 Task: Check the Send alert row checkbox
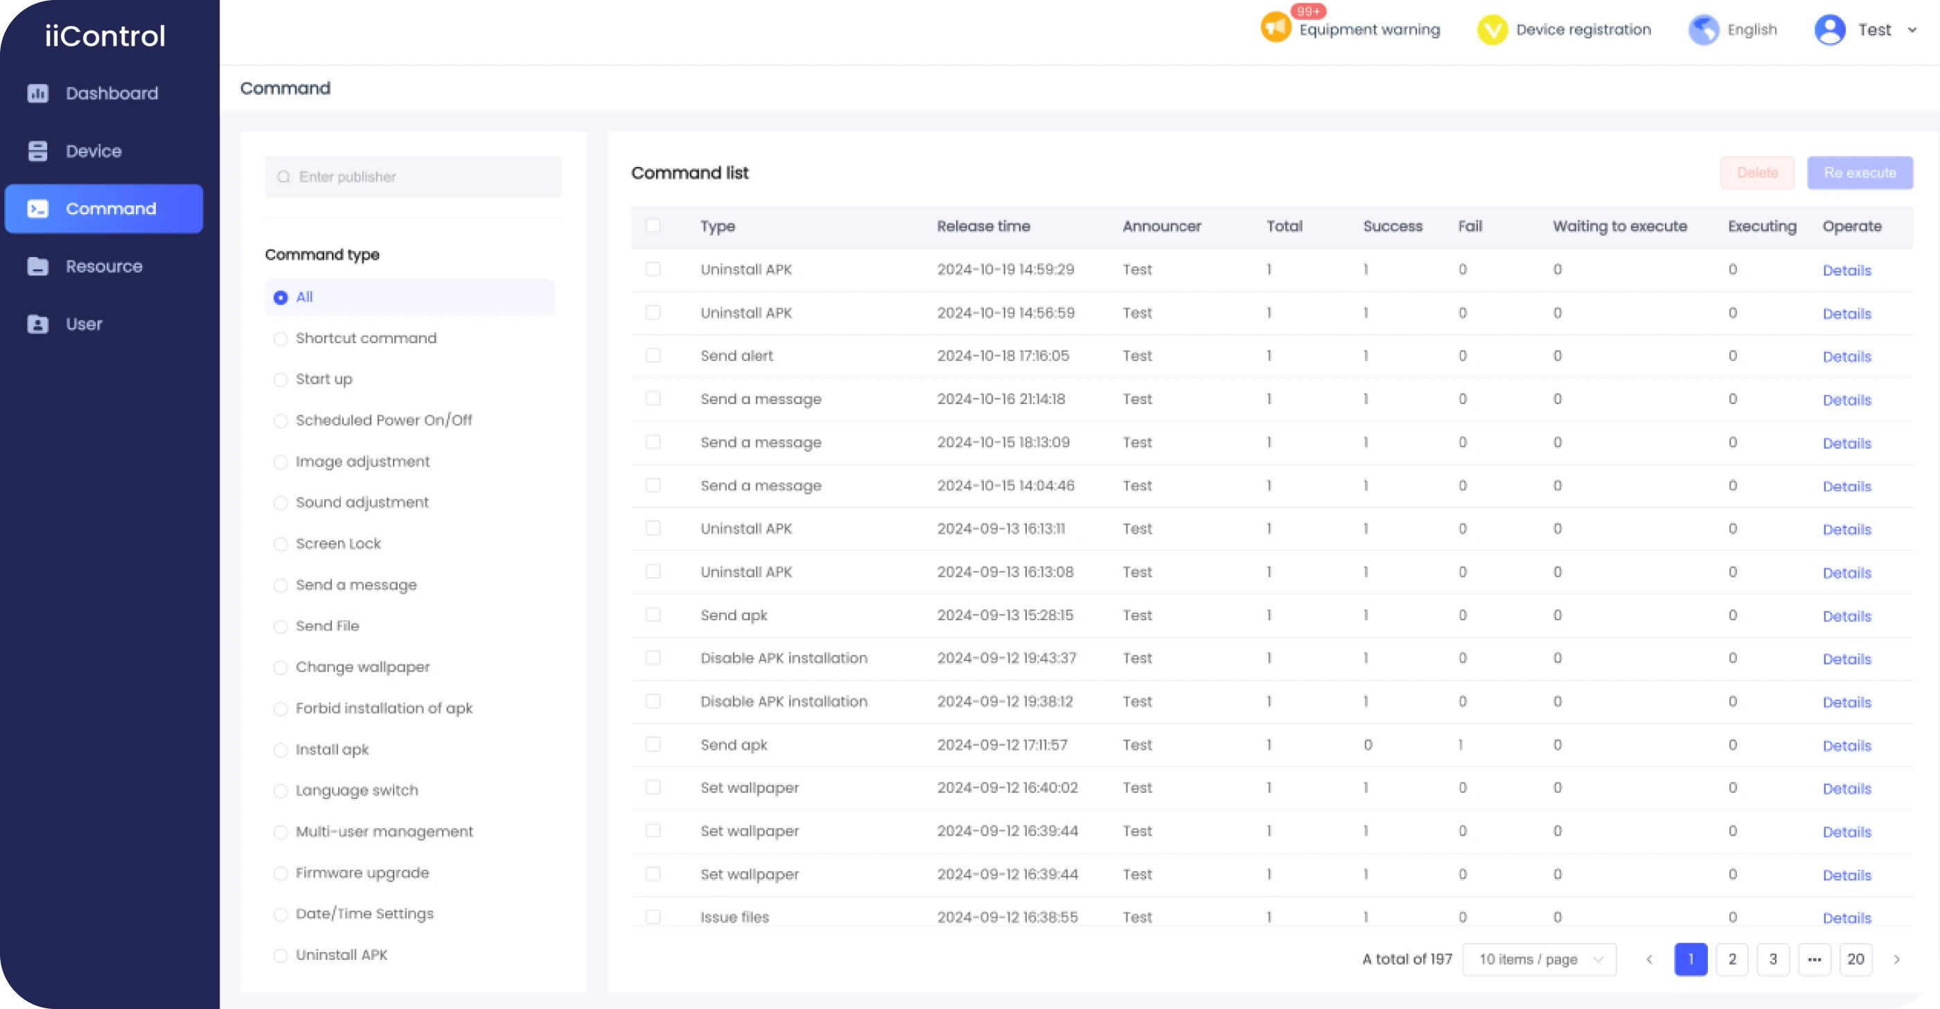point(653,356)
